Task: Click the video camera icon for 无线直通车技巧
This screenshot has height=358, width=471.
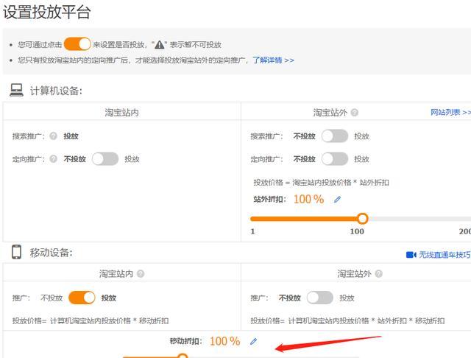Action: pos(411,255)
